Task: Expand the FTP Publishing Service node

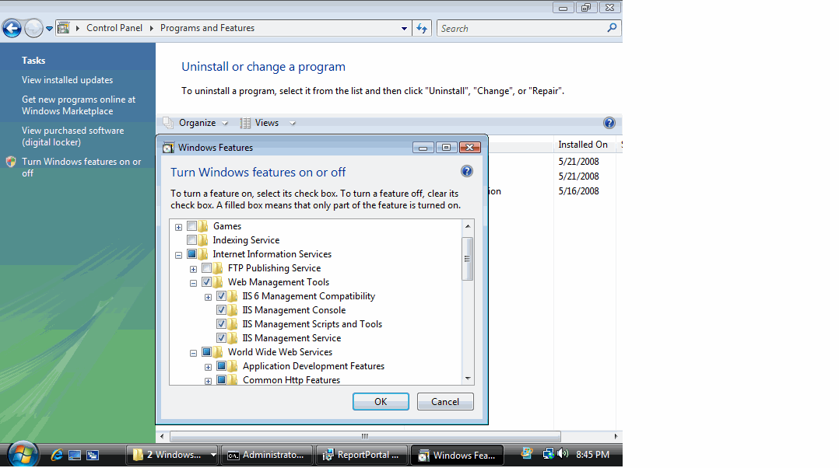Action: click(193, 269)
